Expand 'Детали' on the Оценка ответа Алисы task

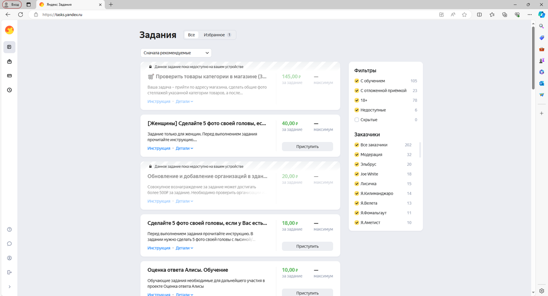184,294
